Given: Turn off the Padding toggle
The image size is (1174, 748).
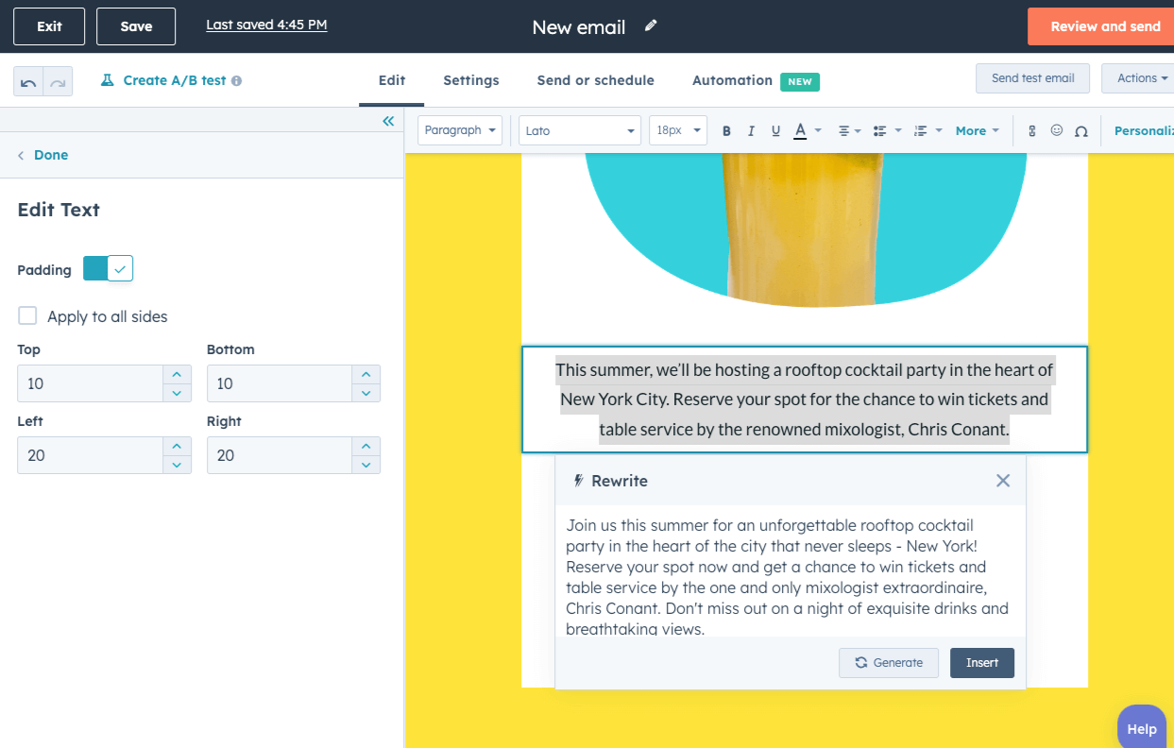Looking at the screenshot, I should pos(109,269).
